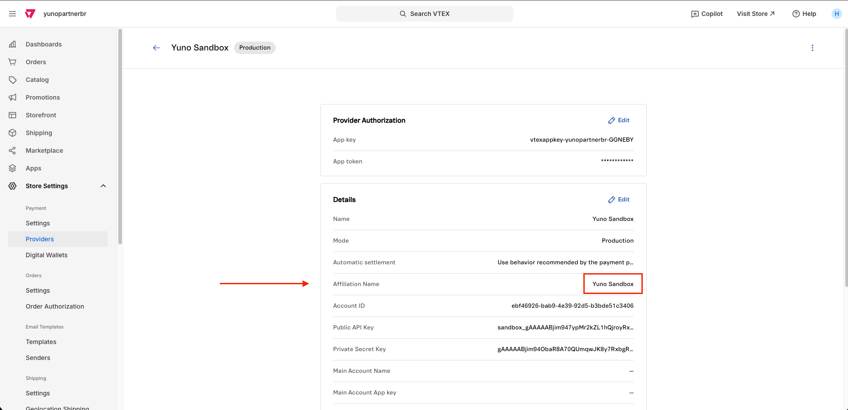This screenshot has width=848, height=410.
Task: Collapse the Store Settings section chevron
Action: coord(103,186)
